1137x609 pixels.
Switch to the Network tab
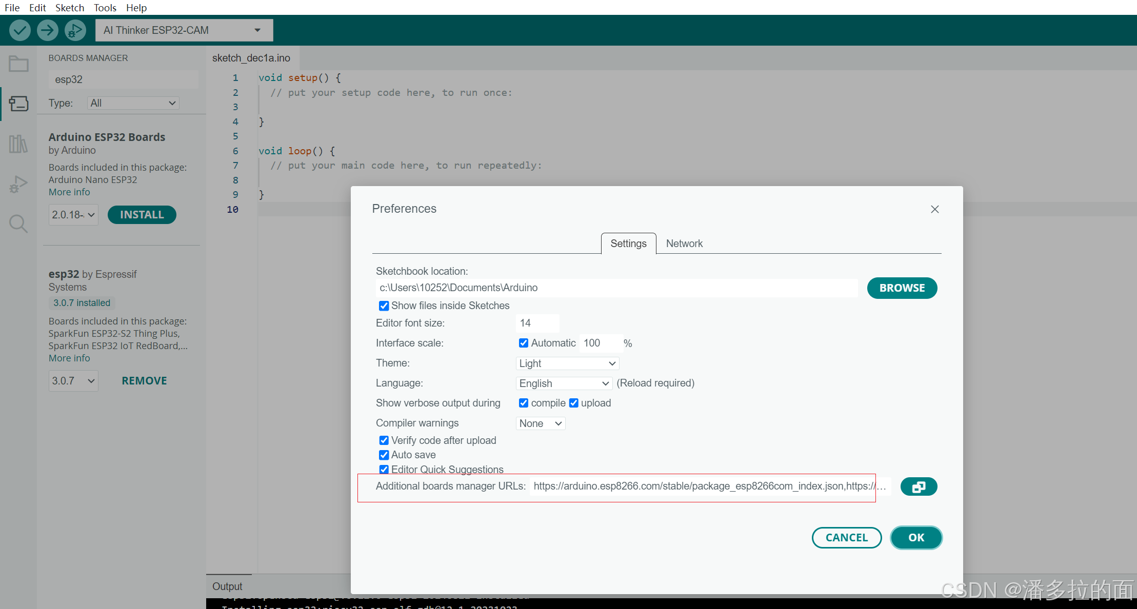(x=684, y=243)
